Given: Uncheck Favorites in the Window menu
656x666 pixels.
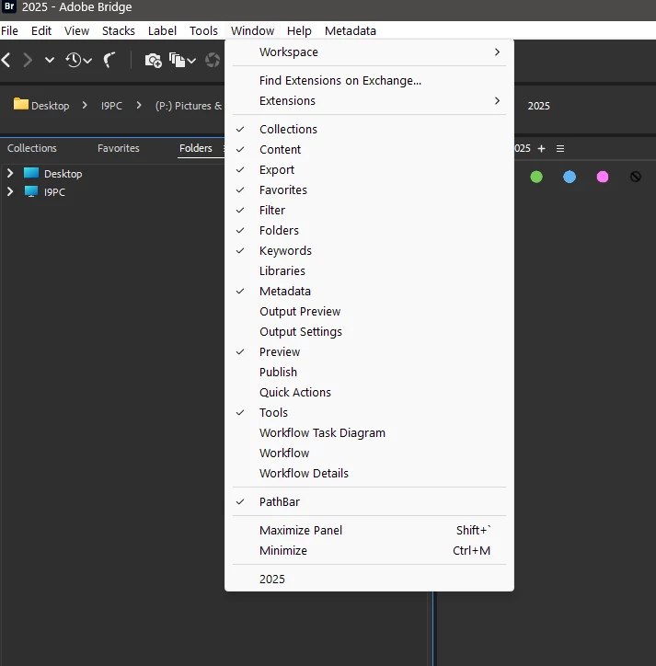Looking at the screenshot, I should tap(369, 190).
